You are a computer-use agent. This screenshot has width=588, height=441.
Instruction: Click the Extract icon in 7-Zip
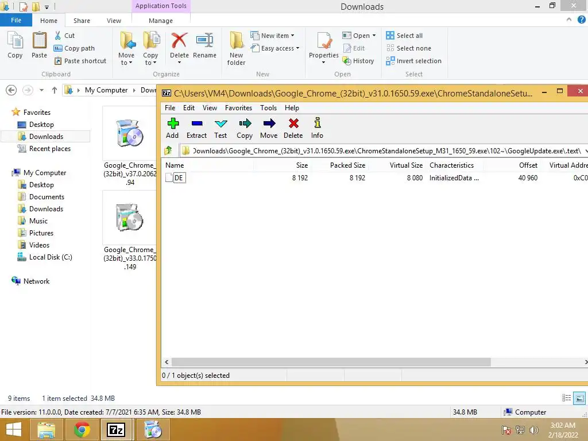pos(196,128)
